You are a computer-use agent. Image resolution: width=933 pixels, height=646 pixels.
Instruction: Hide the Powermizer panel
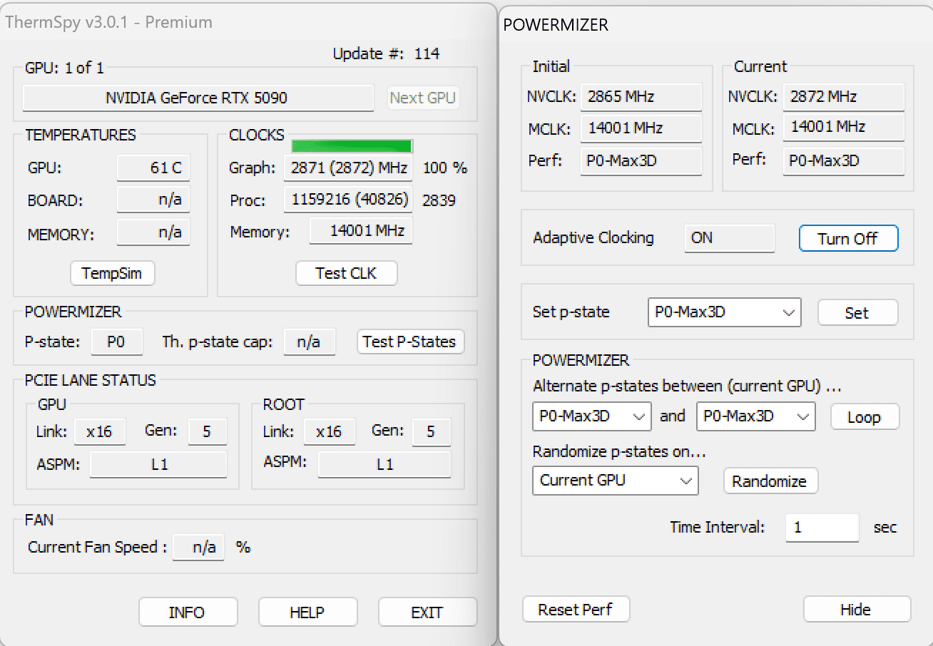click(856, 610)
